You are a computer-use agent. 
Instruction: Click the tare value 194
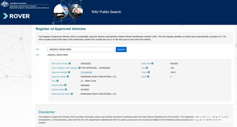point(172,68)
